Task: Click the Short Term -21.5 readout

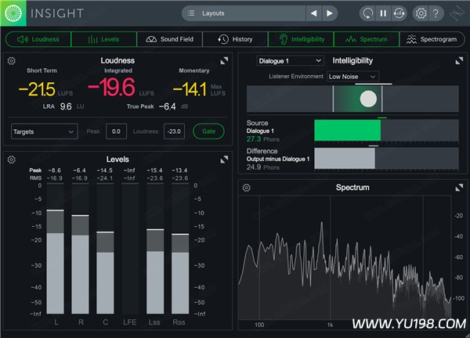Action: 37,89
